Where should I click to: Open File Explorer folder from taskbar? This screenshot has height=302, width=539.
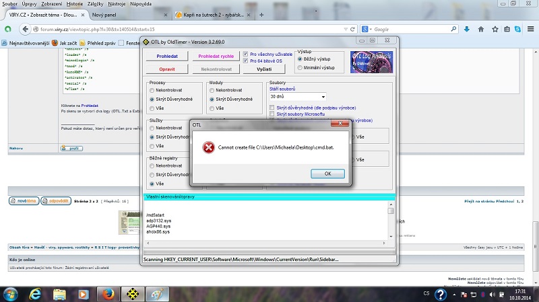tap(59, 295)
